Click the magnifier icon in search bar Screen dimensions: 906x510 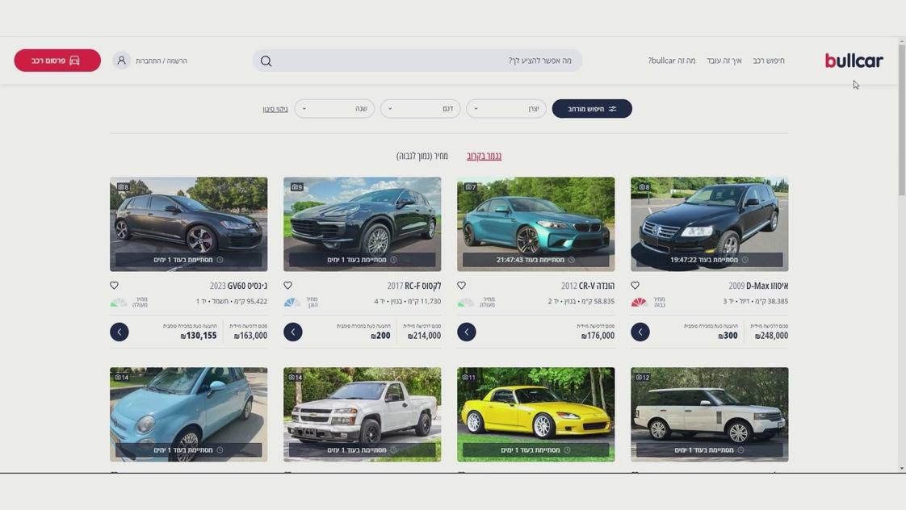(x=266, y=61)
